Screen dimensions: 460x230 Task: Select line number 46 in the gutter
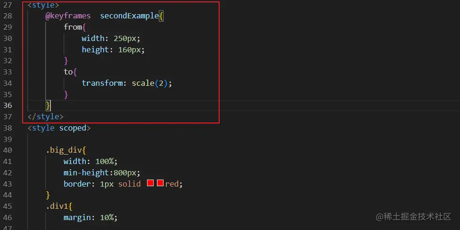(8, 217)
